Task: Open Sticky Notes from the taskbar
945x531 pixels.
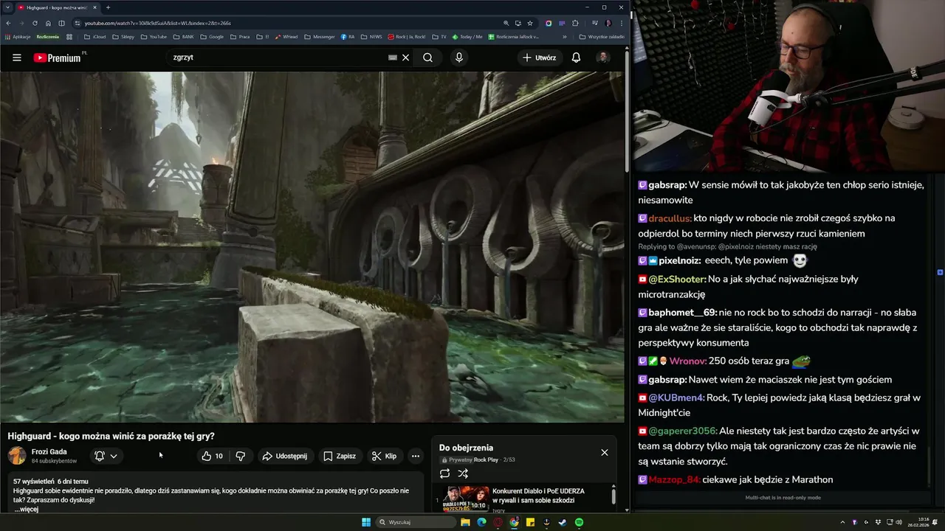Action: pos(530,522)
